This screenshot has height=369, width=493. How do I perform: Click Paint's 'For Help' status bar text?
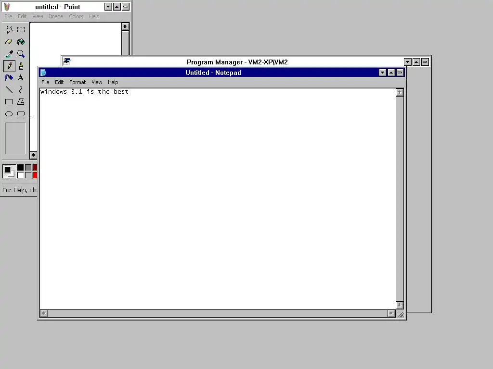[20, 190]
